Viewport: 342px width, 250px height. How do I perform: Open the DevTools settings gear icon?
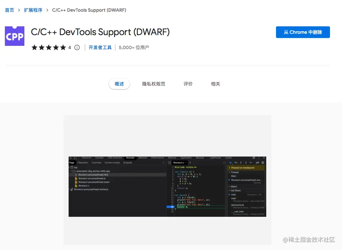(x=254, y=158)
